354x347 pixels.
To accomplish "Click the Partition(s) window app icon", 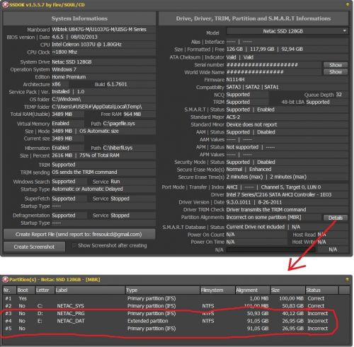I will tap(5, 280).
